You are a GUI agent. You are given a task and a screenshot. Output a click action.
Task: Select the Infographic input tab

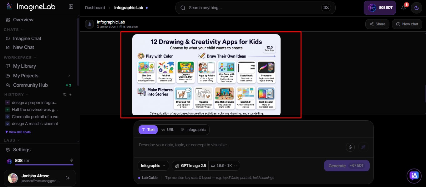click(x=193, y=130)
